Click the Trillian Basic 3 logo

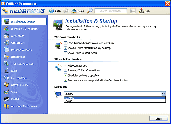(24, 11)
